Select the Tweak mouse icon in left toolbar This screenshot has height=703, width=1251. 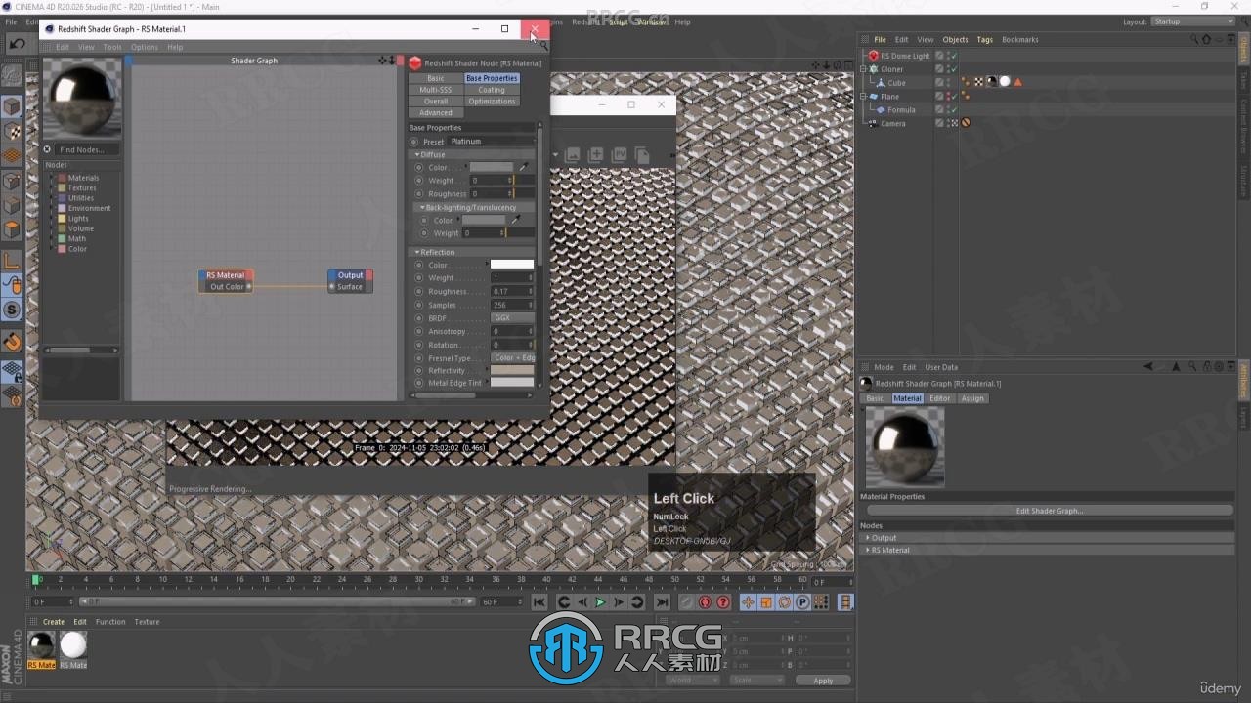click(x=12, y=285)
